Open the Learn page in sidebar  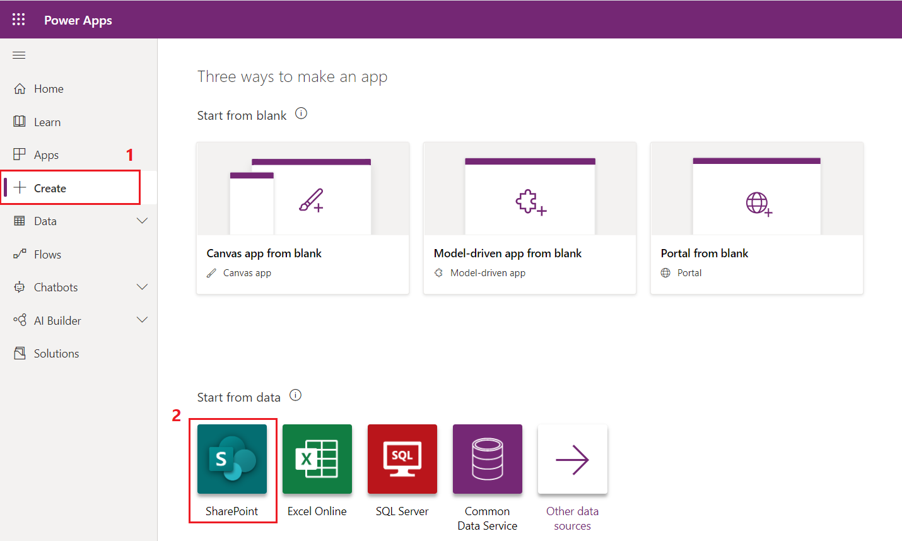coord(47,122)
